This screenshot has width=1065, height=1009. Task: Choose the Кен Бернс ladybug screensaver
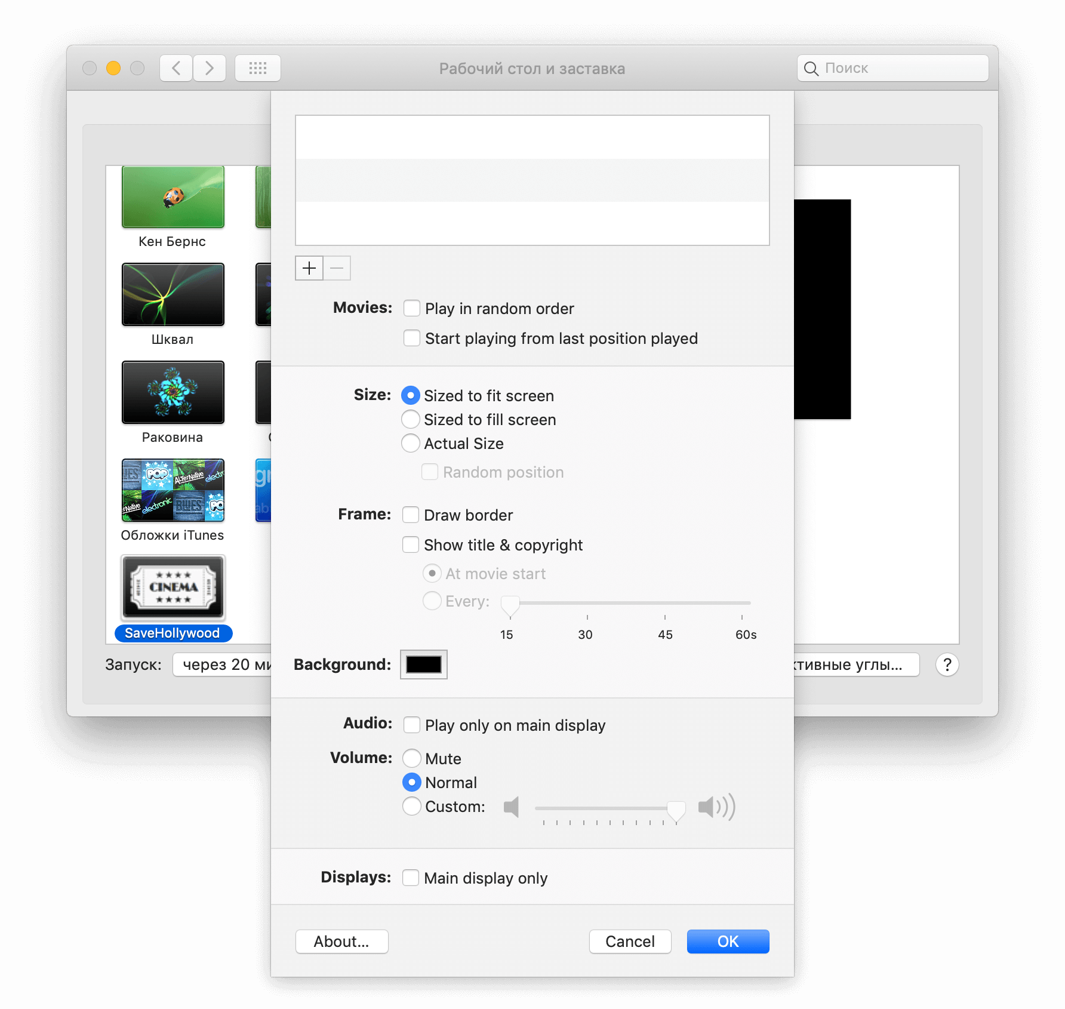point(173,197)
